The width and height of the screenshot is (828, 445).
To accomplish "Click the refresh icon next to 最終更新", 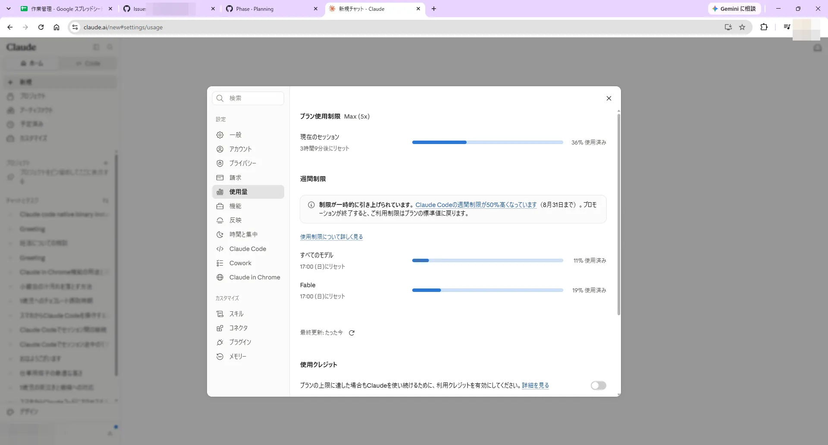I will pos(351,333).
